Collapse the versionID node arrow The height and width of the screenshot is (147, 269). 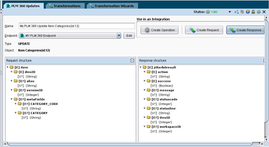pos(11,90)
